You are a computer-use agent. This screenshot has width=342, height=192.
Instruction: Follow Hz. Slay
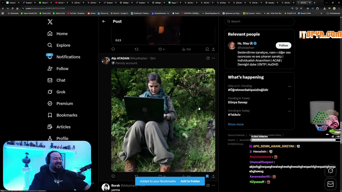click(x=283, y=45)
